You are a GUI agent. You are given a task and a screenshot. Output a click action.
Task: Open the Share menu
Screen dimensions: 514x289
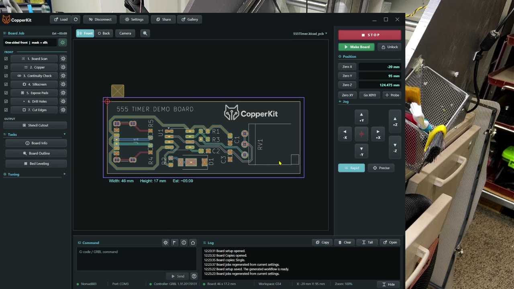point(163,19)
